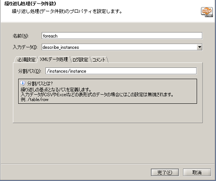The width and height of the screenshot is (216, 181).
Task: Select the describe_instances combo box text
Action: 61,47
